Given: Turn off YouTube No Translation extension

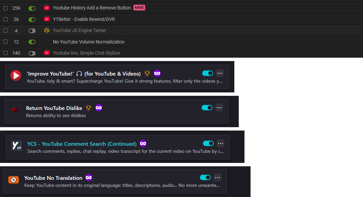Looking at the screenshot, I should (205, 177).
